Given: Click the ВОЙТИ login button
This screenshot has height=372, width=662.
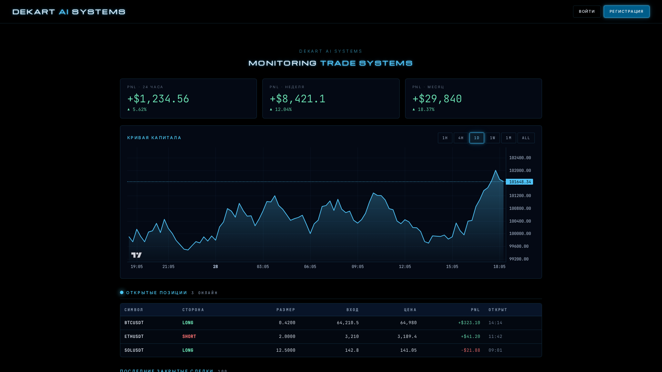Looking at the screenshot, I should coord(587,11).
